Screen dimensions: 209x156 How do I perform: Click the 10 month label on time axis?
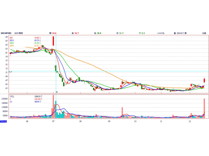pyautogui.click(x=135, y=121)
